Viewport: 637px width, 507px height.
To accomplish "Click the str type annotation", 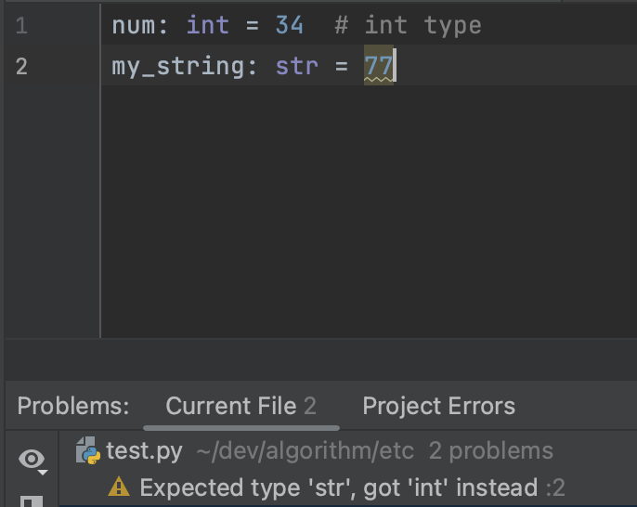I will point(297,66).
